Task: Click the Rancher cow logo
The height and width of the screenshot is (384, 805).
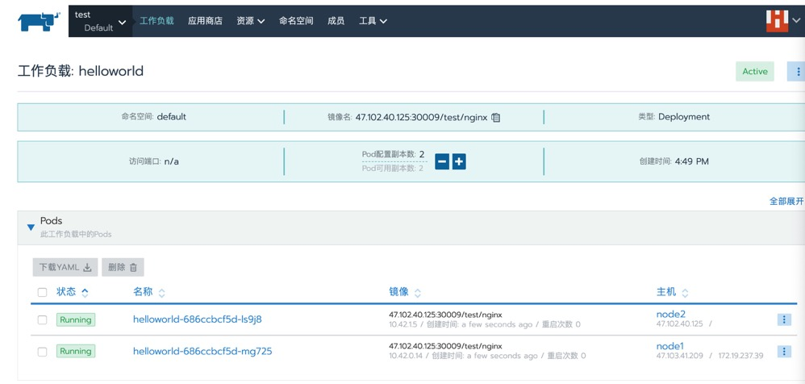Action: pyautogui.click(x=39, y=22)
